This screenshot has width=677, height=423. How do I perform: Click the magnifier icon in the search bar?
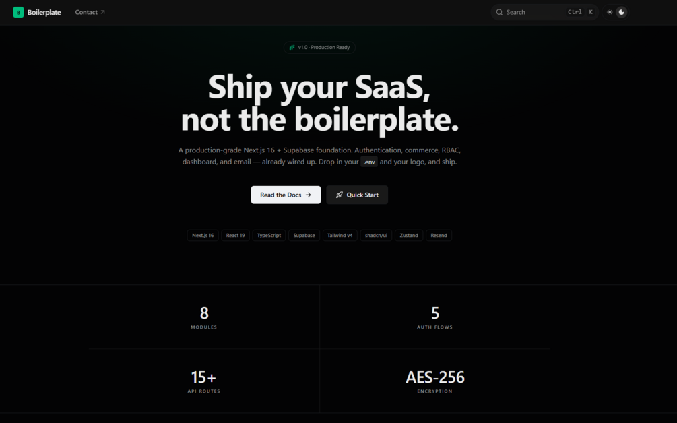[x=499, y=12]
